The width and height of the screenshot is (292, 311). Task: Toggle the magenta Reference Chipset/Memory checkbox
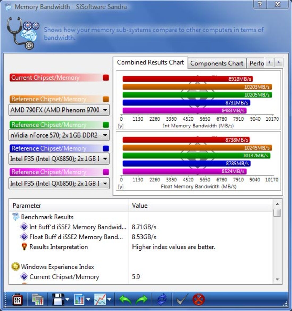coord(106,172)
